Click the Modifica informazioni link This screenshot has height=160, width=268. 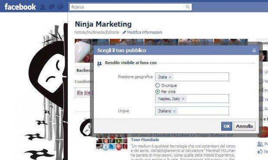pyautogui.click(x=145, y=32)
